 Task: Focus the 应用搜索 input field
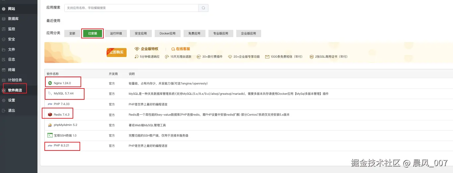[131, 8]
